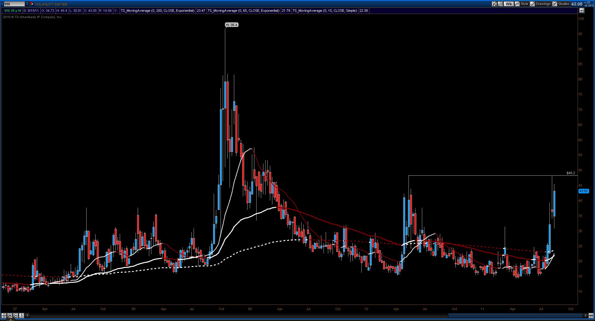The image size is (595, 321).
Task: Open the Drawings menu
Action: 543,4
